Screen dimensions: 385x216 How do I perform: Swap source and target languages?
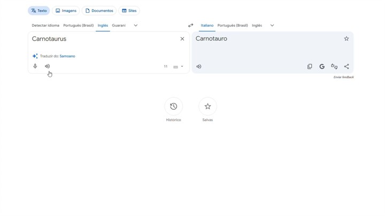click(191, 25)
